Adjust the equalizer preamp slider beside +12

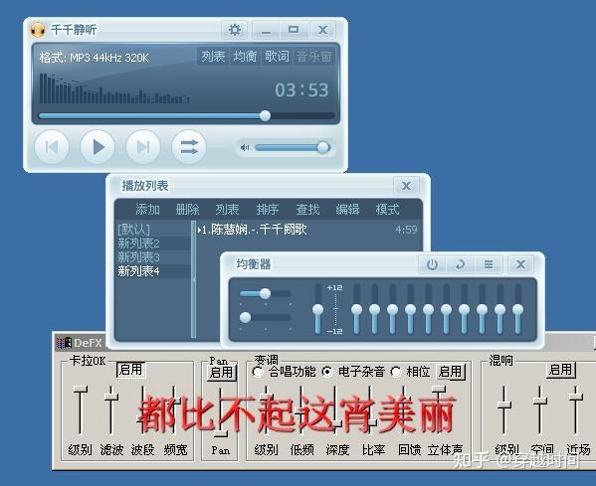318,309
